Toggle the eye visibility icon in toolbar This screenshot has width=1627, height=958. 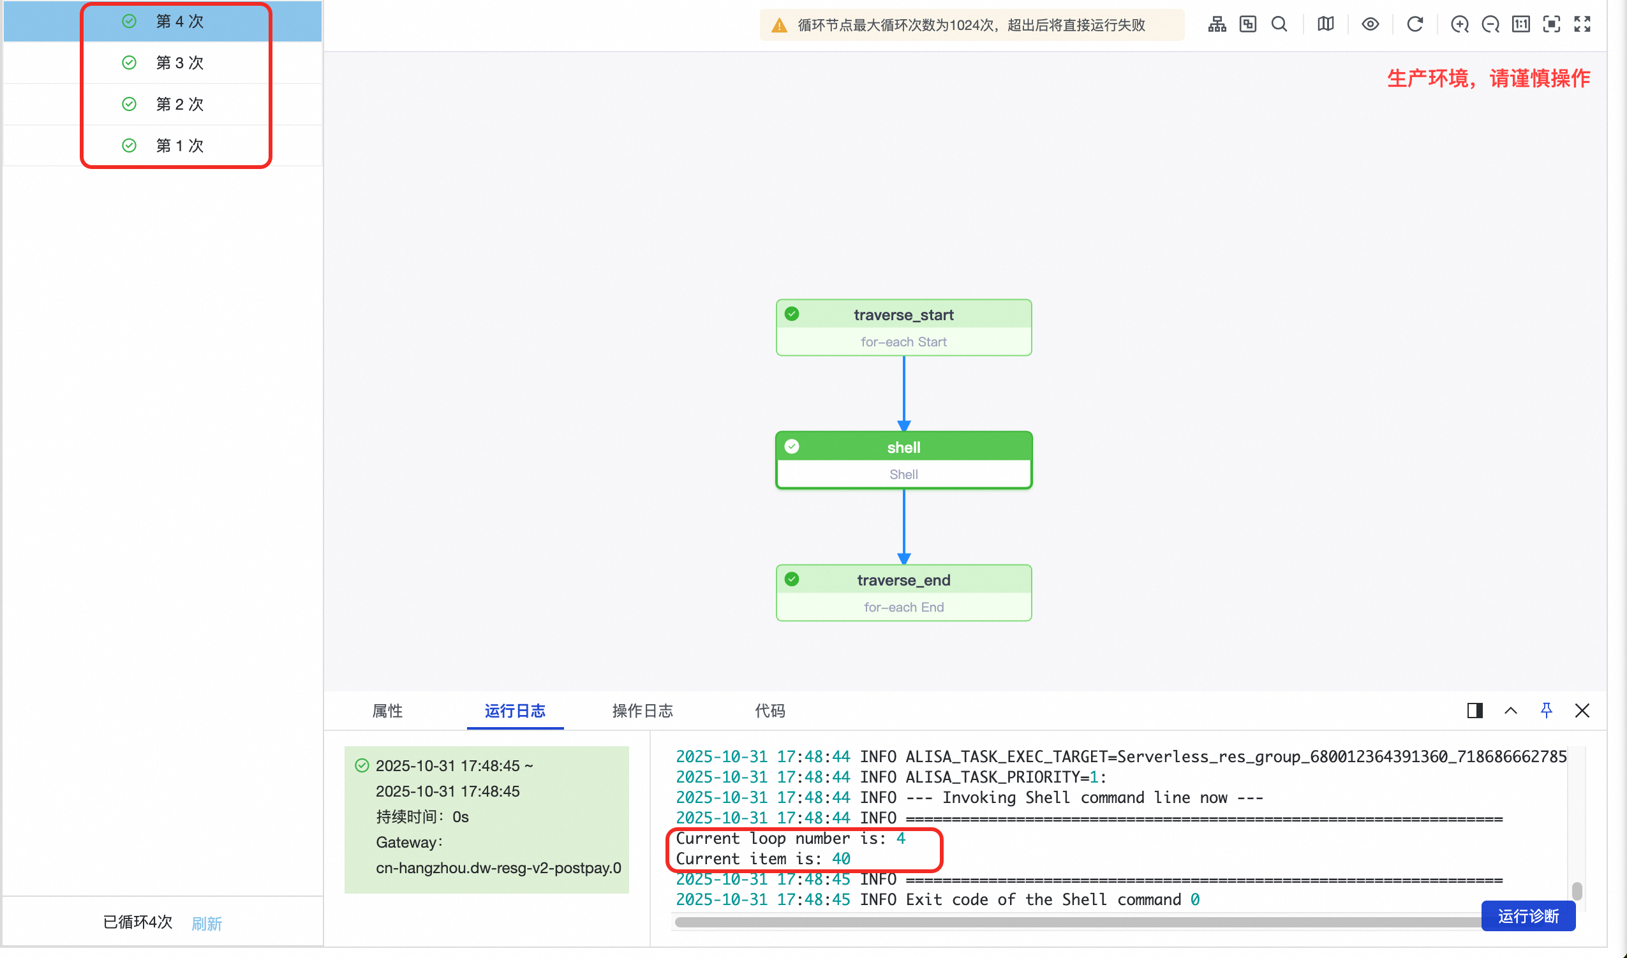tap(1370, 24)
